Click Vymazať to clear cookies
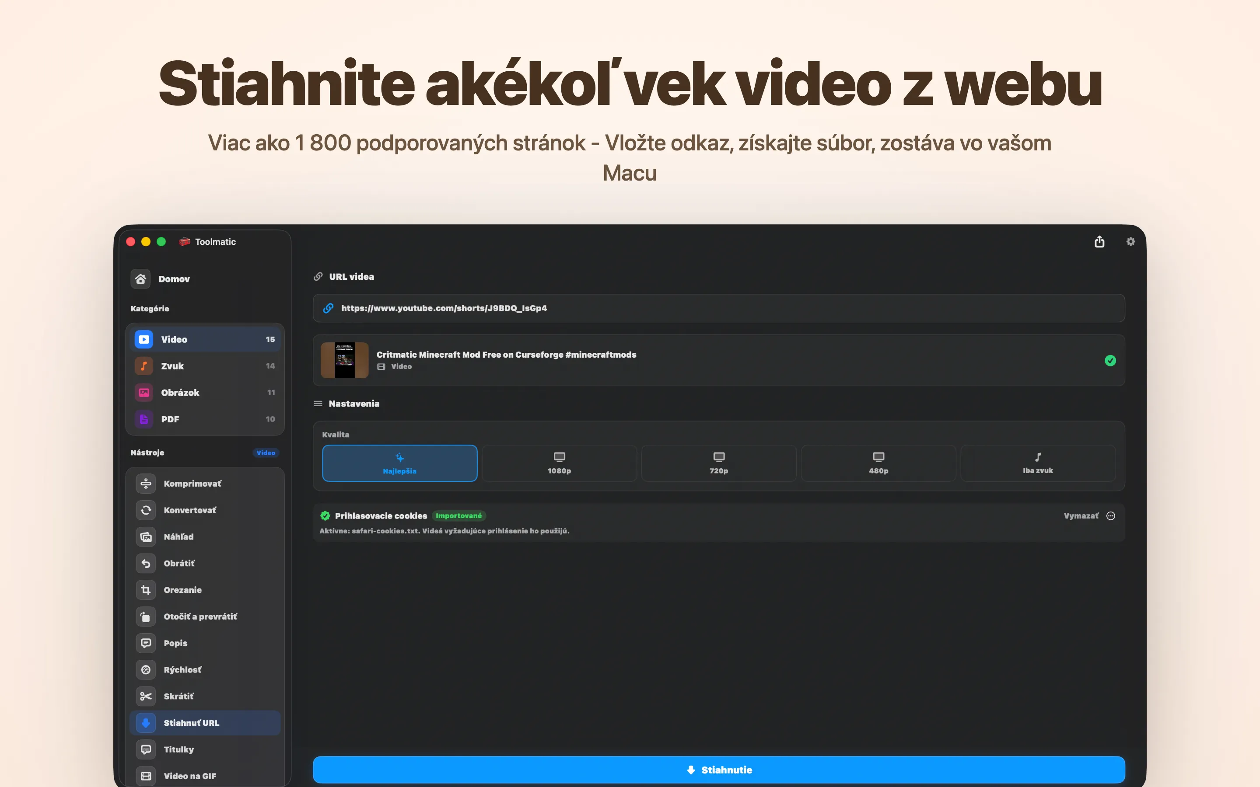 click(x=1081, y=516)
